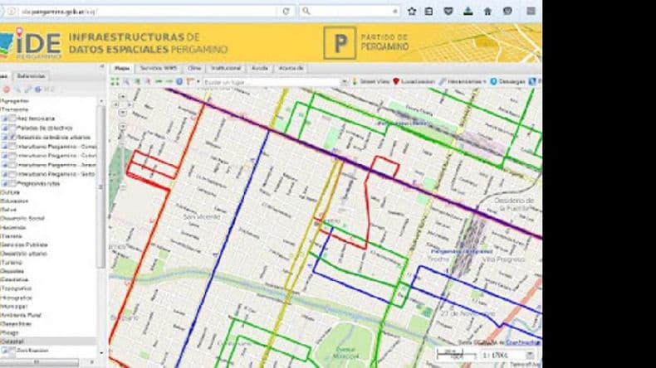Pan the map right with the arrow control
This screenshot has height=368, width=656.
[x=129, y=104]
